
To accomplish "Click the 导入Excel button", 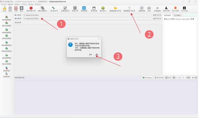I will click(148, 77).
